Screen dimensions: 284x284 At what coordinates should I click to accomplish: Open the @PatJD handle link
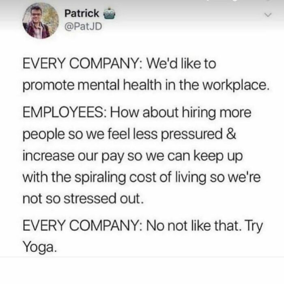coord(83,26)
